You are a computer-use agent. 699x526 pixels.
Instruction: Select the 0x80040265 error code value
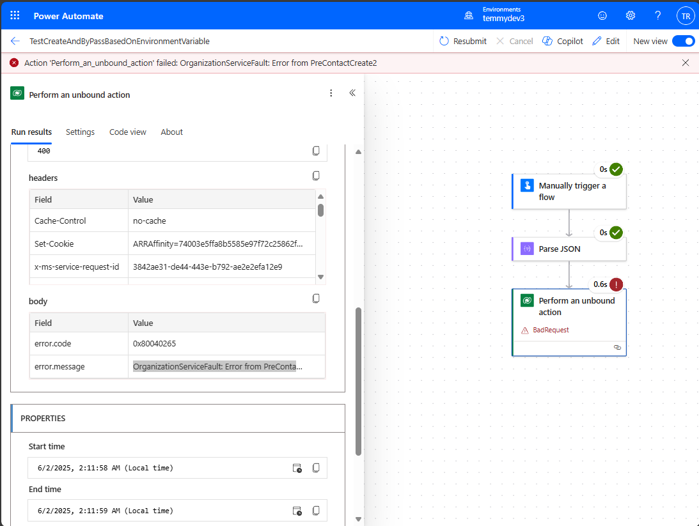pos(226,343)
